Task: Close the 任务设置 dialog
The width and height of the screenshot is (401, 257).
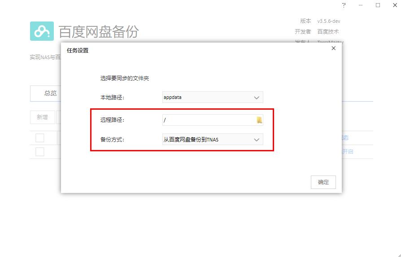Action: pyautogui.click(x=333, y=48)
